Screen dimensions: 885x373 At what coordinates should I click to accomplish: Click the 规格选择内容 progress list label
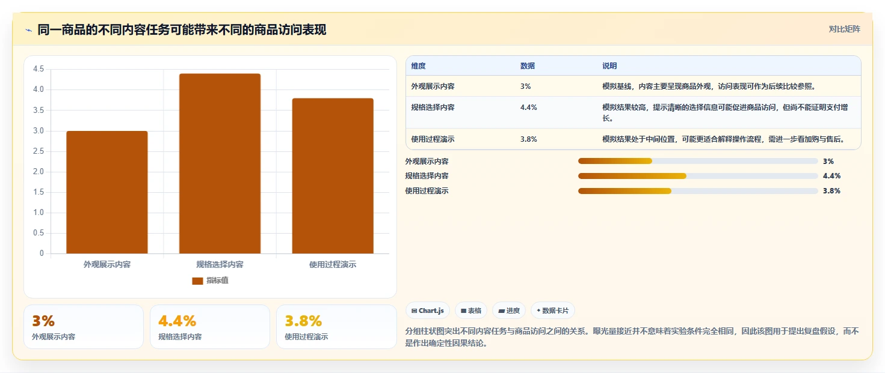pos(427,176)
